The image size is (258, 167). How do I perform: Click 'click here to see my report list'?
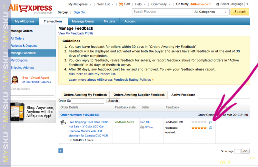click(x=93, y=74)
